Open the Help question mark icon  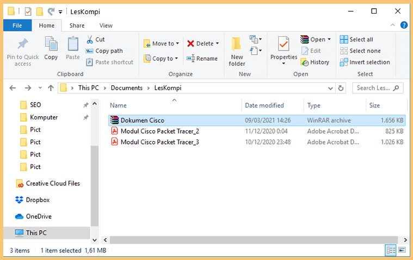click(404, 25)
